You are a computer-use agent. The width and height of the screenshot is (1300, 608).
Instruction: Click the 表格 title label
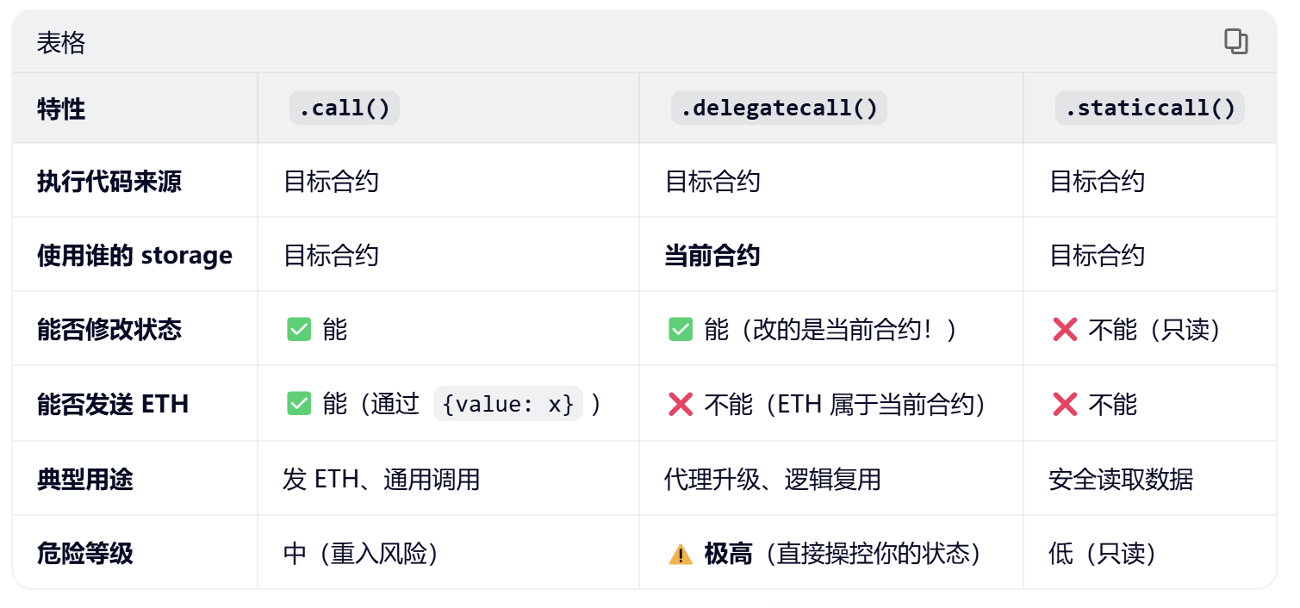click(x=61, y=42)
